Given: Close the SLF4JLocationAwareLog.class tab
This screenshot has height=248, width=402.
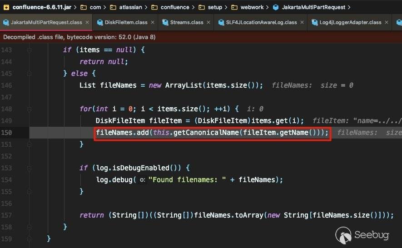Looking at the screenshot, I should [302, 22].
